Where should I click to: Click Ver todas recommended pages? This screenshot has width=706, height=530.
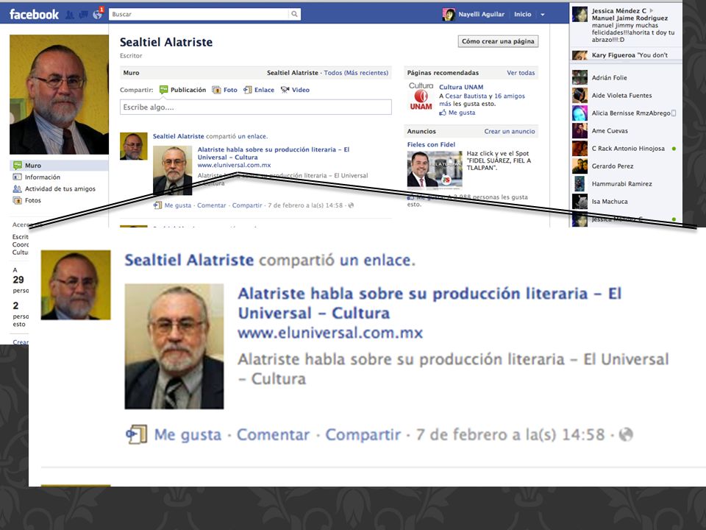(521, 73)
